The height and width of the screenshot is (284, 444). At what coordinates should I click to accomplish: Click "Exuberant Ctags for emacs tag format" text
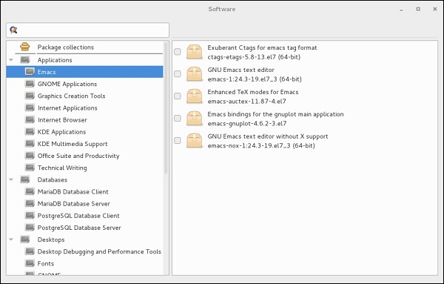click(262, 47)
